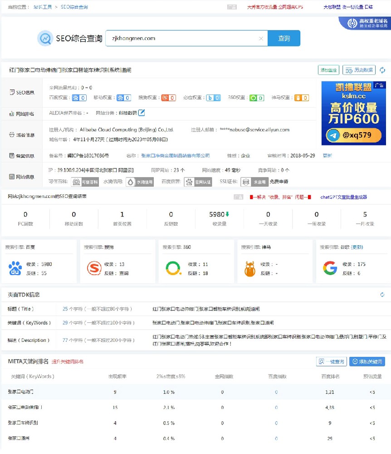Image resolution: width=391 pixels, height=454 pixels.
Task: Switch to the 备案信息 section tab
Action: pyautogui.click(x=22, y=155)
